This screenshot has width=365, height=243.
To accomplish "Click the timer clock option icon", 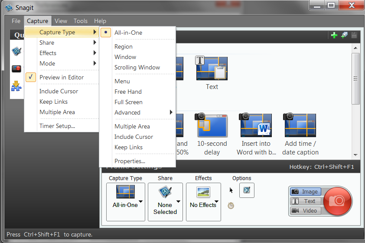I will point(231,206).
